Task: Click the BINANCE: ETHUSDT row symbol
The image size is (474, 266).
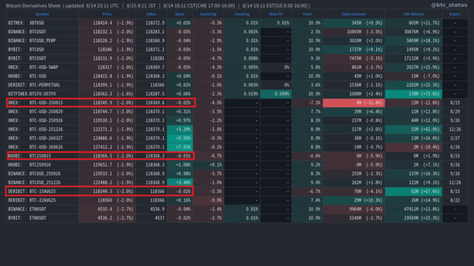Action: point(27,209)
